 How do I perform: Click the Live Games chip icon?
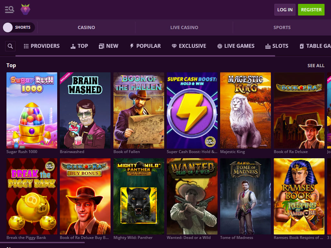point(220,46)
